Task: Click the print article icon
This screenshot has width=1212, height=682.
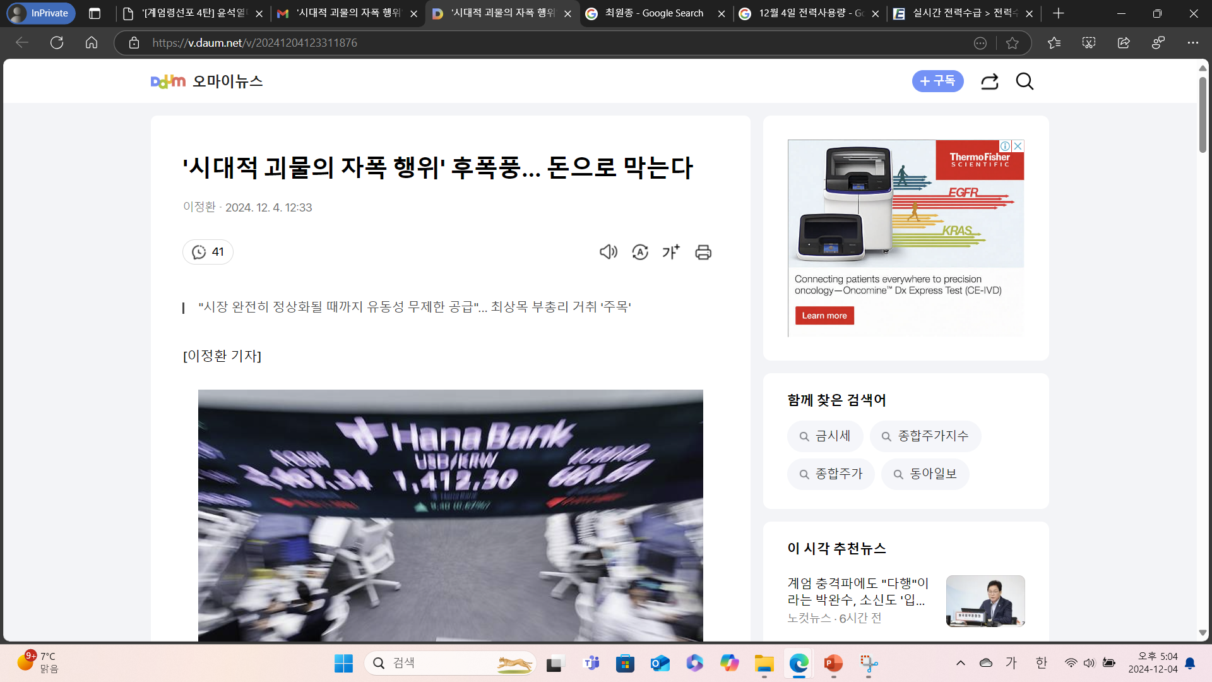Action: (703, 253)
